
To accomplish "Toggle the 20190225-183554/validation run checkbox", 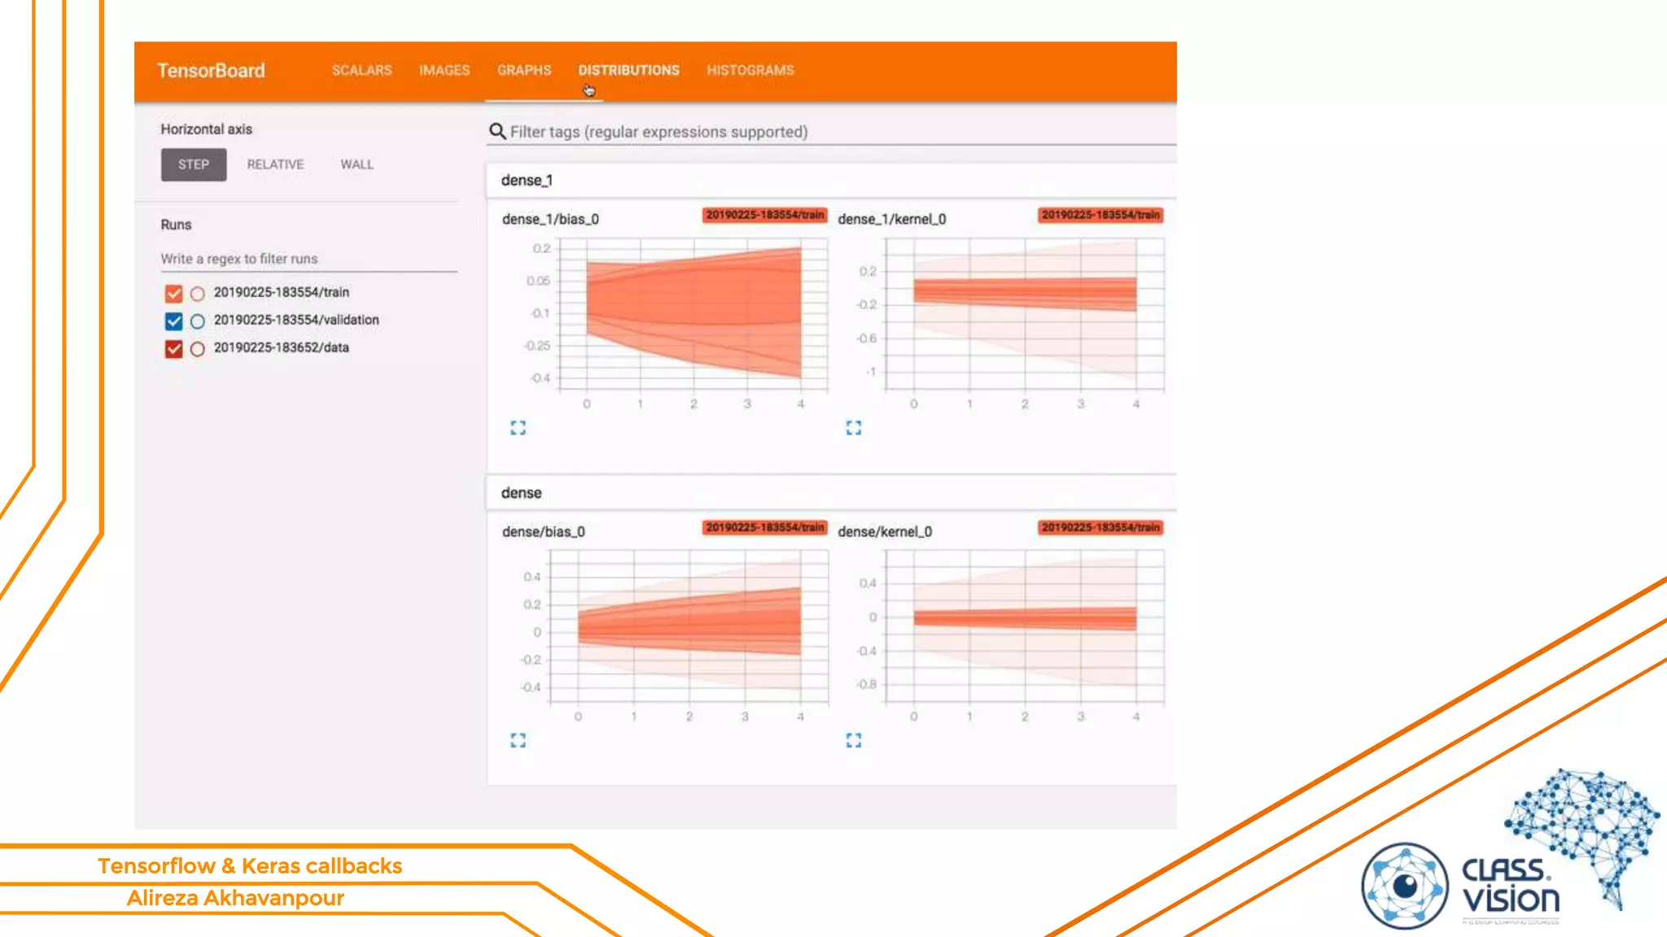I will click(173, 321).
